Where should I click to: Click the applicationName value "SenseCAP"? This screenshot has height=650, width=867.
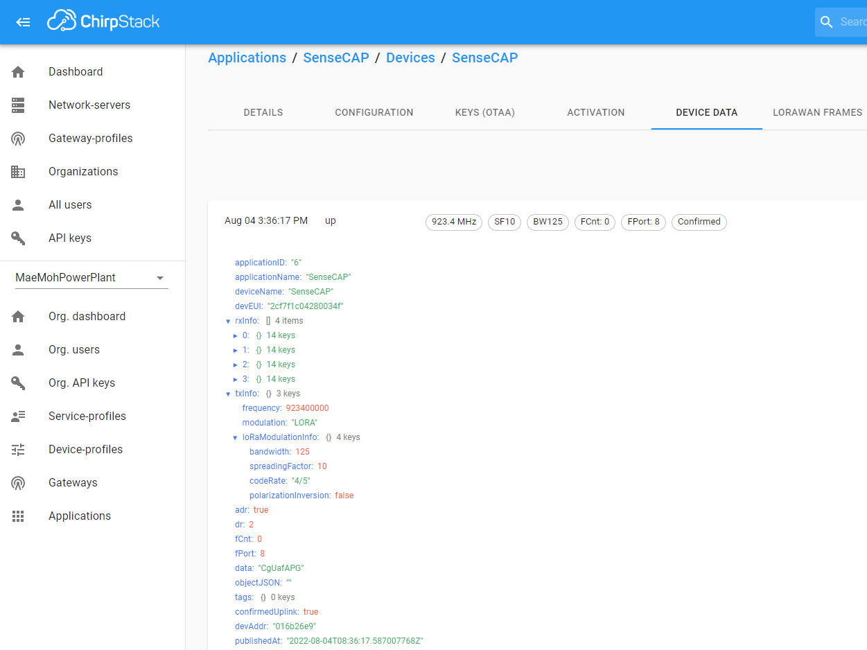point(329,277)
